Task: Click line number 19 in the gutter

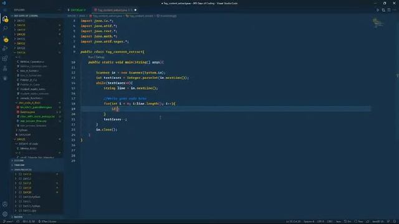Action: pyautogui.click(x=74, y=109)
